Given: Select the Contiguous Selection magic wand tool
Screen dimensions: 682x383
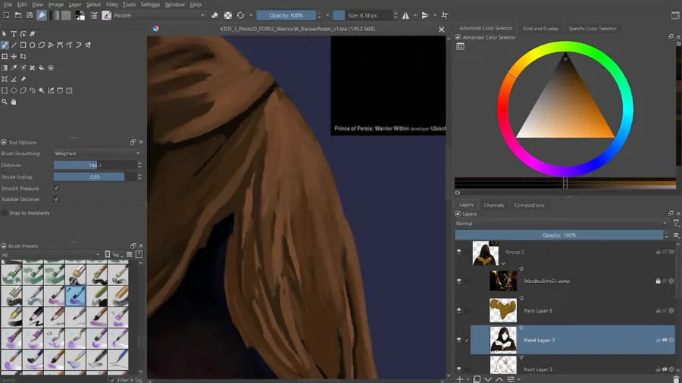Looking at the screenshot, I should click(42, 91).
